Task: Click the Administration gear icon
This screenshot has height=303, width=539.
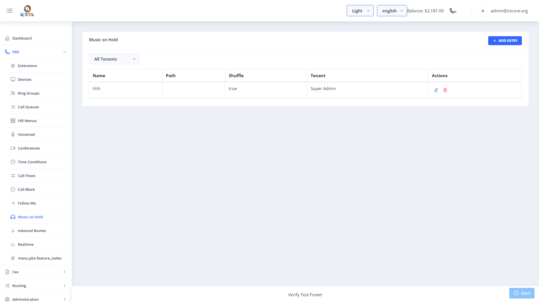Action: (x=7, y=299)
